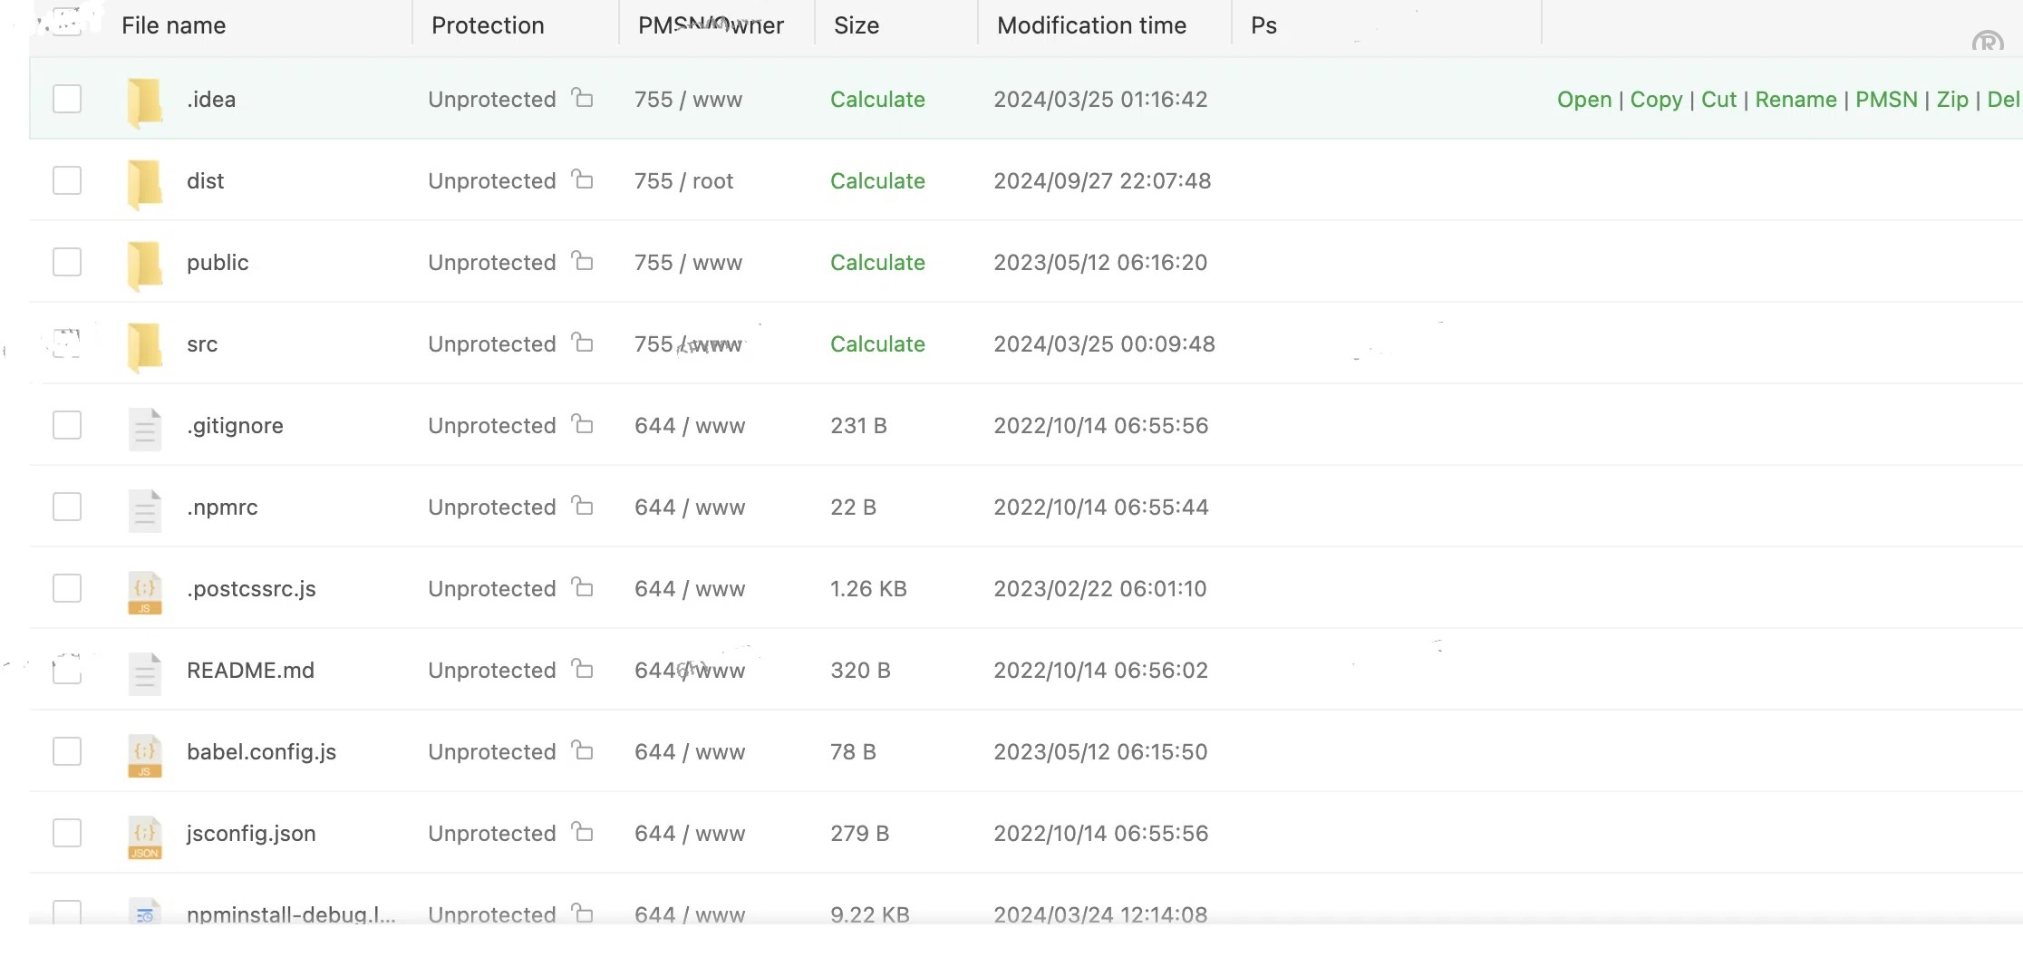Screen dimensions: 2023x957
Task: Click the Size column header
Action: [856, 25]
